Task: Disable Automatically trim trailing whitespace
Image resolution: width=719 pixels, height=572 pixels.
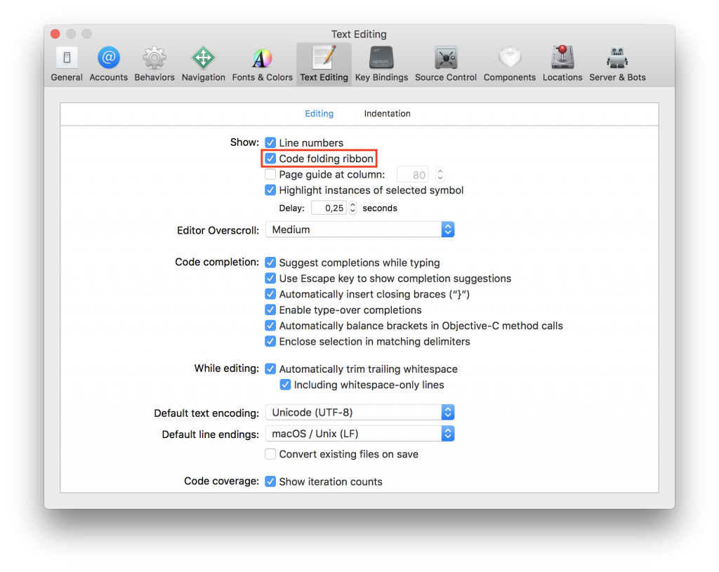Action: pos(270,368)
